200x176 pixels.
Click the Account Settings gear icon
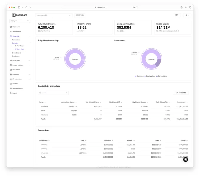pyautogui.click(x=11, y=88)
